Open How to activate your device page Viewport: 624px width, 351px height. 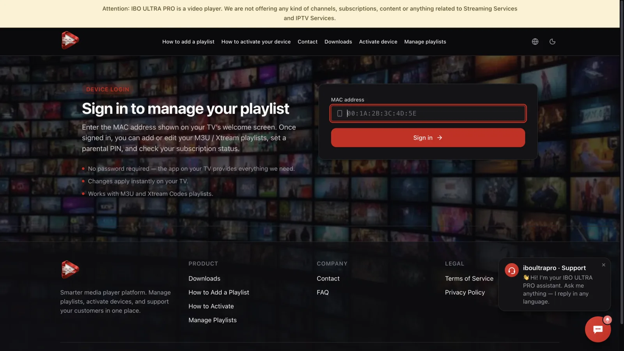[256, 42]
